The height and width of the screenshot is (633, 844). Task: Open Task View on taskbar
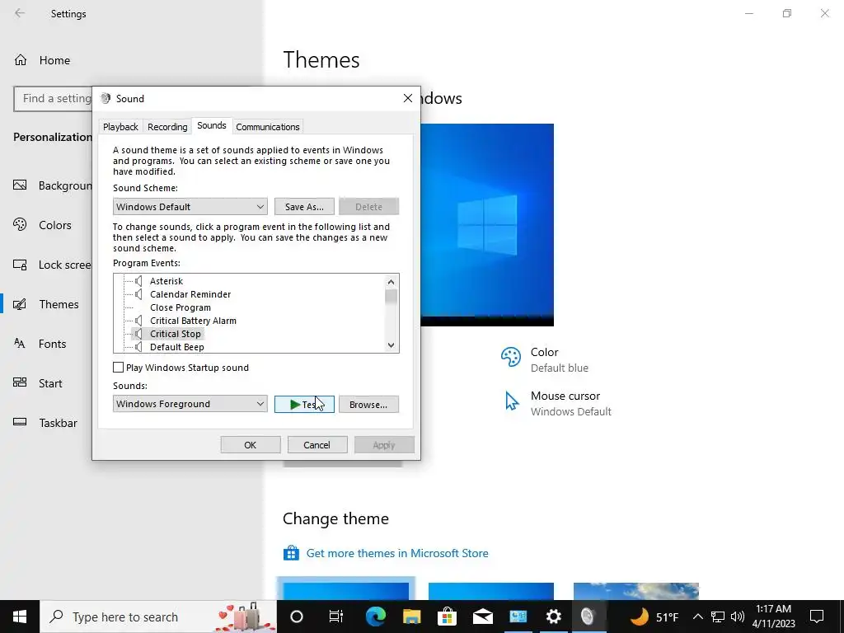point(336,617)
